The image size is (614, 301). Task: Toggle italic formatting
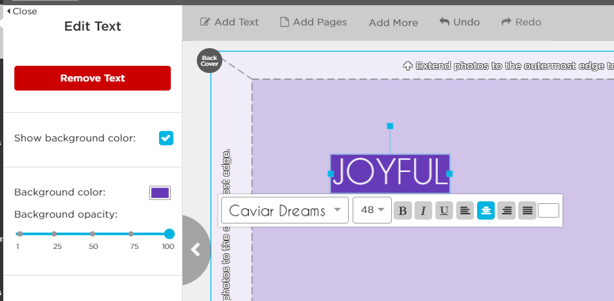[x=423, y=210]
